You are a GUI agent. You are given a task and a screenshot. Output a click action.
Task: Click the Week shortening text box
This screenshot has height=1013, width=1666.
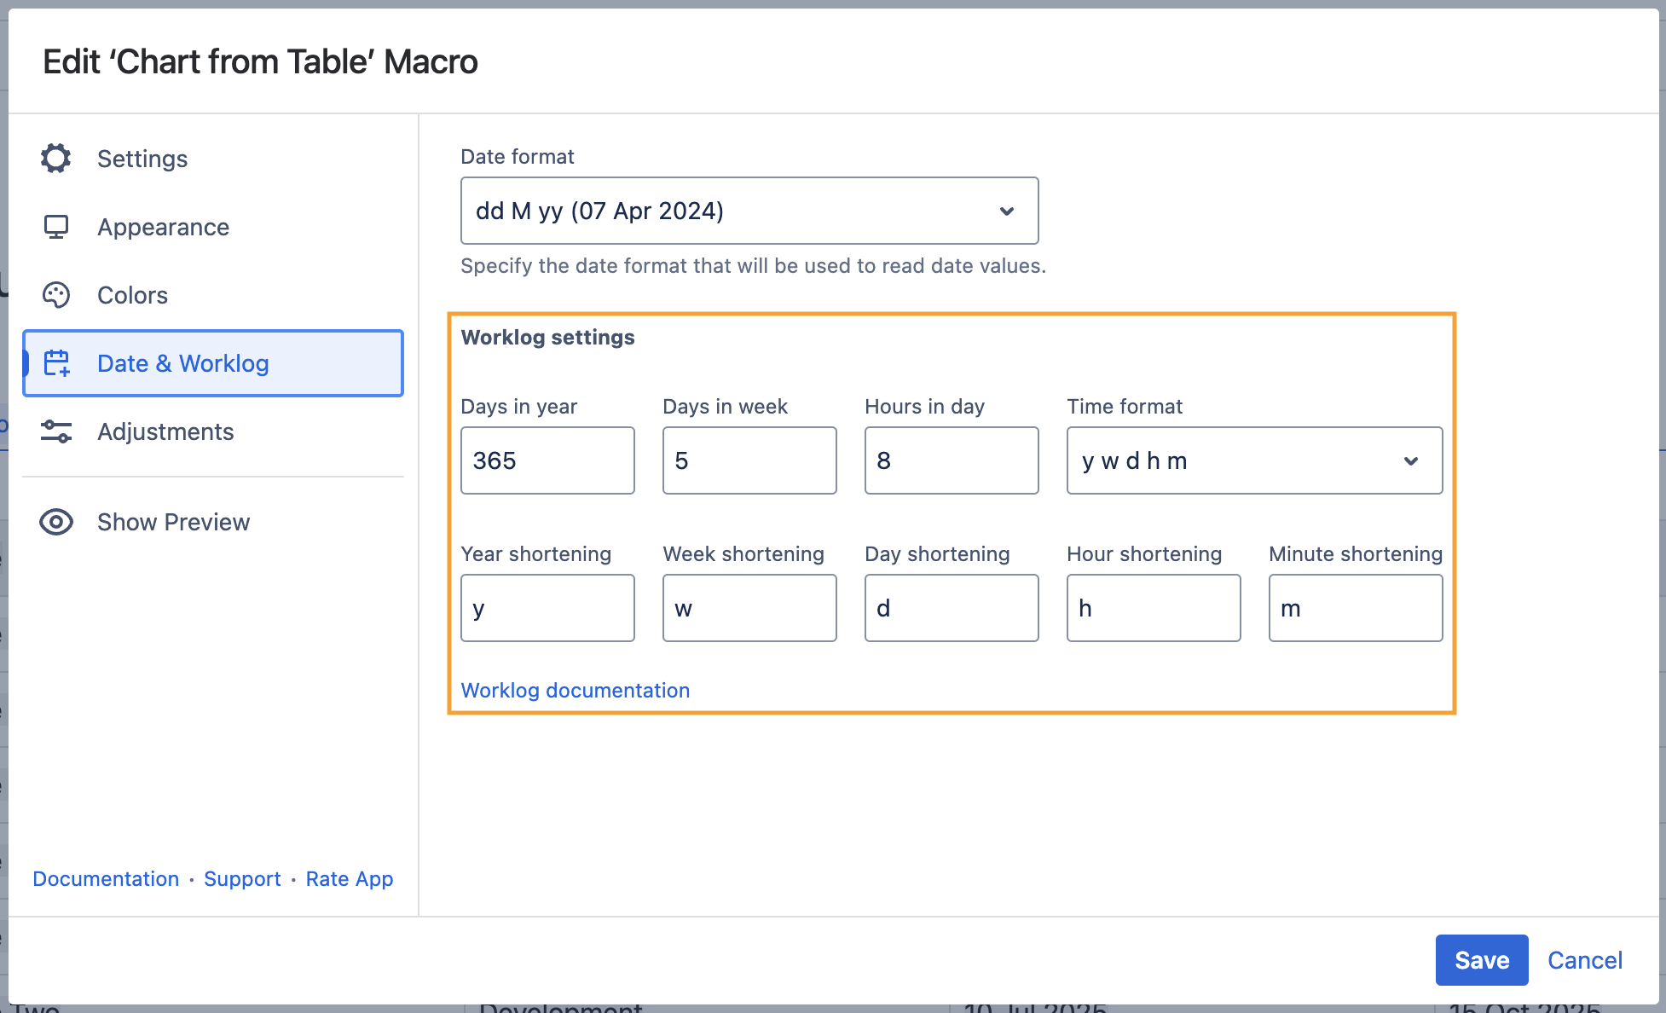click(x=749, y=608)
